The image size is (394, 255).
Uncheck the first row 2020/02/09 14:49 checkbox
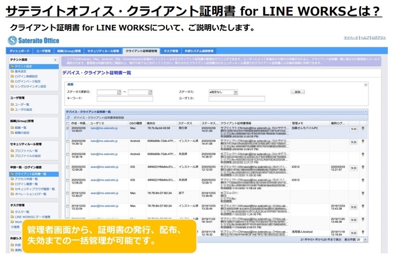(68, 129)
